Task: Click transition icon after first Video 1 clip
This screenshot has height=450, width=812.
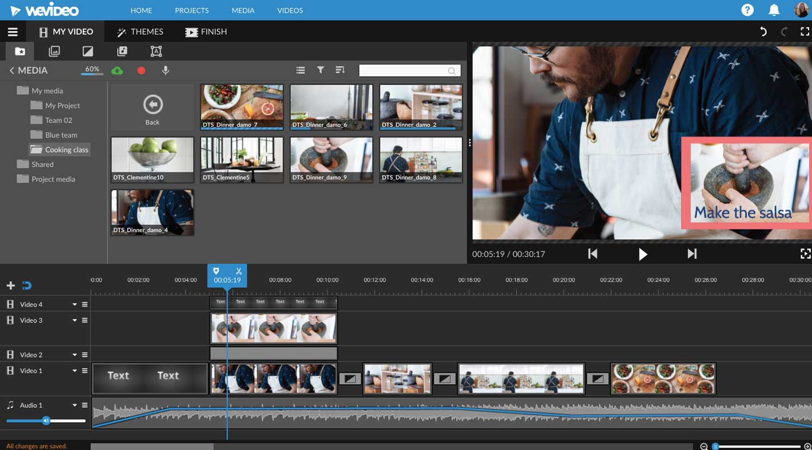Action: pyautogui.click(x=350, y=379)
